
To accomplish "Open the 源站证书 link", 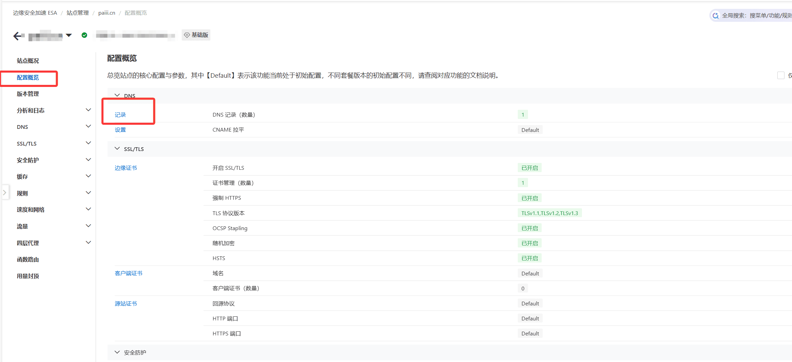I will tap(126, 303).
